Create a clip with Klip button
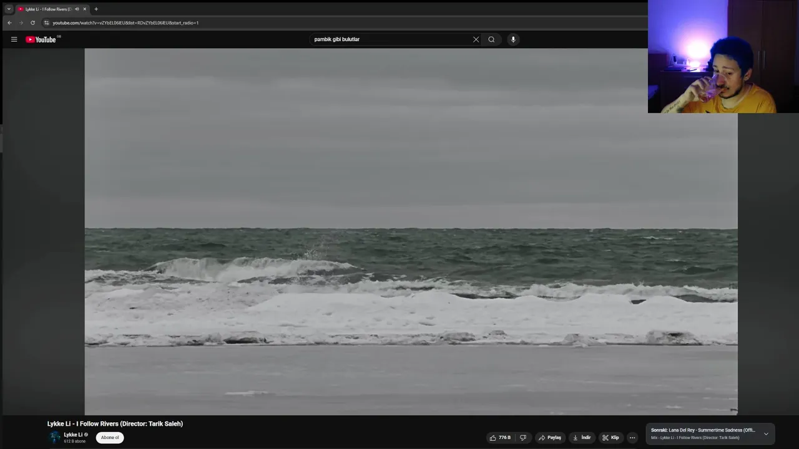 tap(610, 438)
